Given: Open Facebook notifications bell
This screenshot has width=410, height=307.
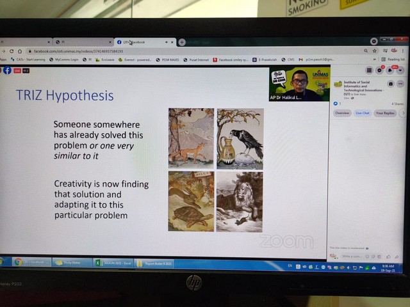Looking at the screenshot, I should (x=389, y=70).
